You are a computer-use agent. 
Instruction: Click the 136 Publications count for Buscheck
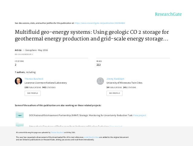coord(33,87)
